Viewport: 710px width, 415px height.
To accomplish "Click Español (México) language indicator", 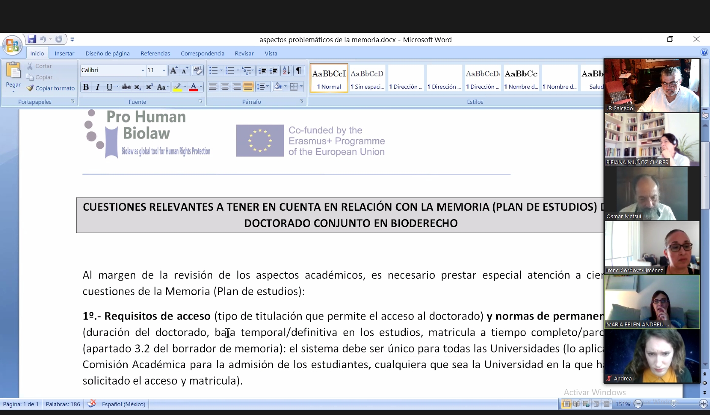I will point(123,404).
